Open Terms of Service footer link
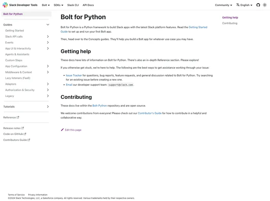The height and width of the screenshot is (201, 270). tap(16, 195)
